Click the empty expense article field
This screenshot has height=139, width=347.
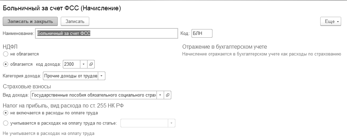144,123
